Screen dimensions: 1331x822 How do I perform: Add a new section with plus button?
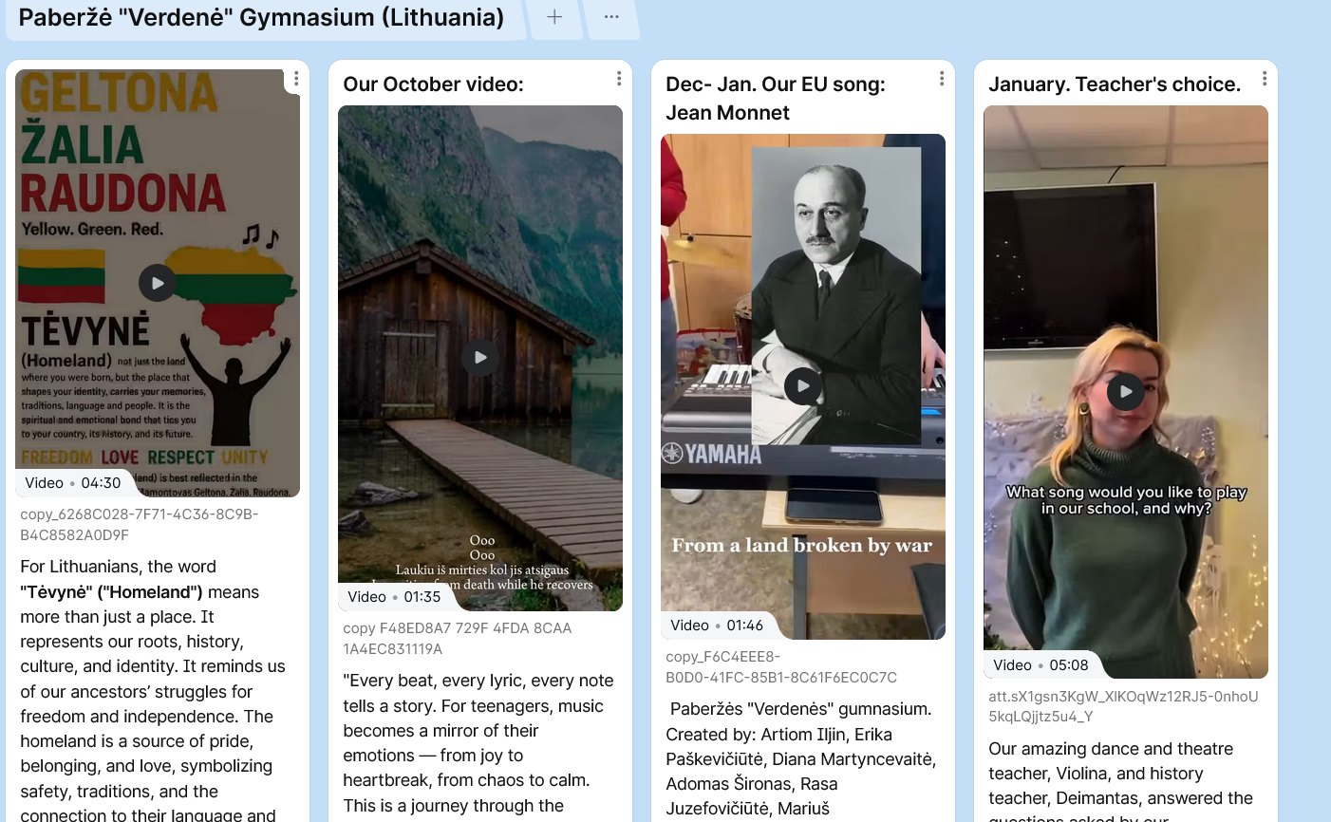coord(554,17)
